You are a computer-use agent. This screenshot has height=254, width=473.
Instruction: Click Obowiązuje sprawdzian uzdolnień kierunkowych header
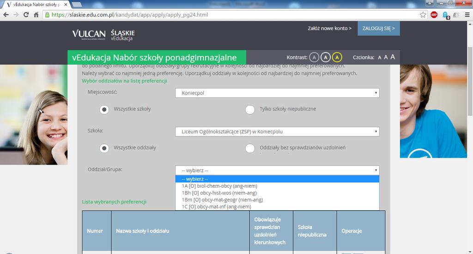click(271, 231)
